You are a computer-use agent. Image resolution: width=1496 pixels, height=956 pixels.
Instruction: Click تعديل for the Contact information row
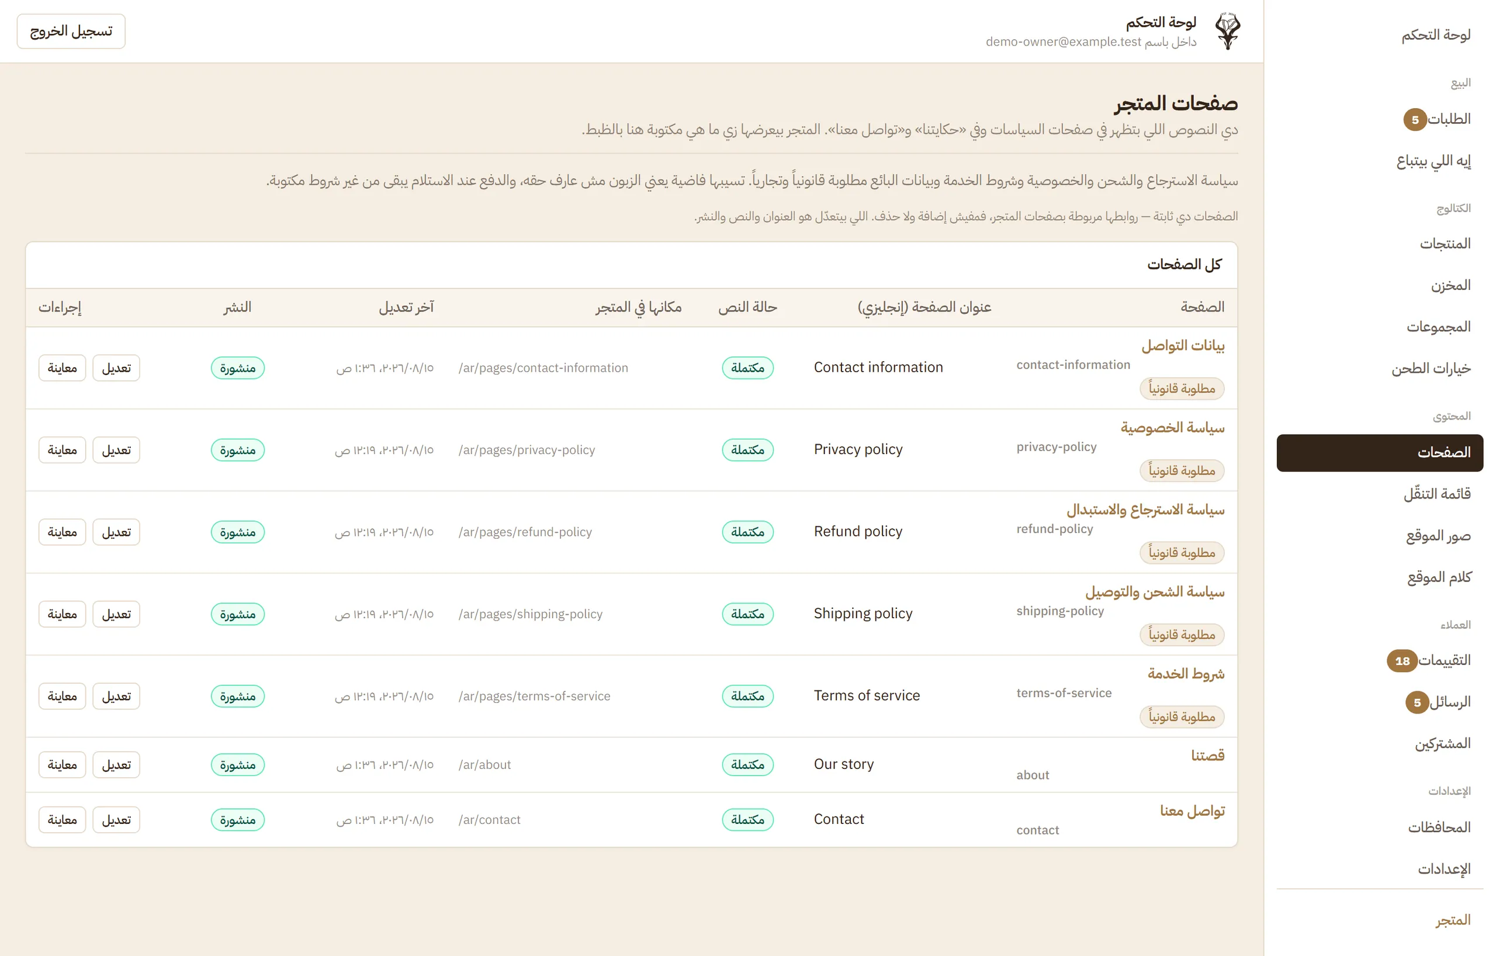pyautogui.click(x=116, y=368)
